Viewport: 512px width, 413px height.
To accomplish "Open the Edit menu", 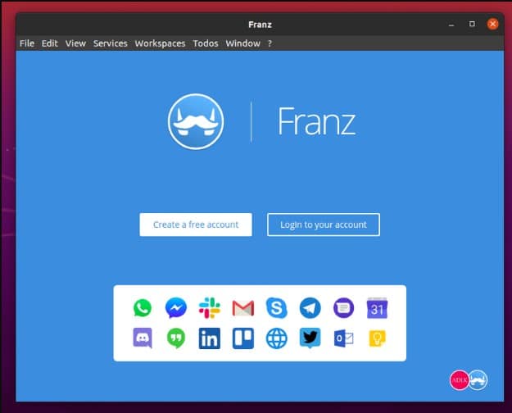I will click(x=50, y=43).
